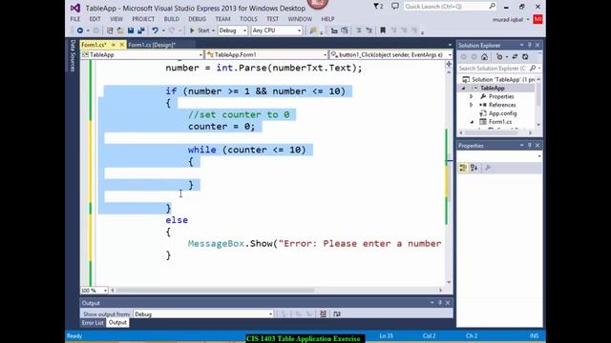Save the current file with the Save icon
The image size is (611, 343).
coord(131,30)
